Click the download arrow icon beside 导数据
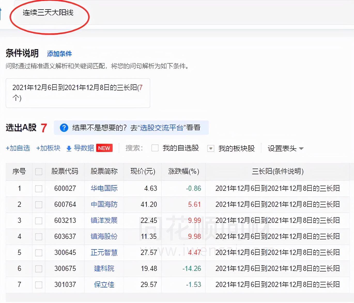This screenshot has height=303, width=354. (68, 148)
